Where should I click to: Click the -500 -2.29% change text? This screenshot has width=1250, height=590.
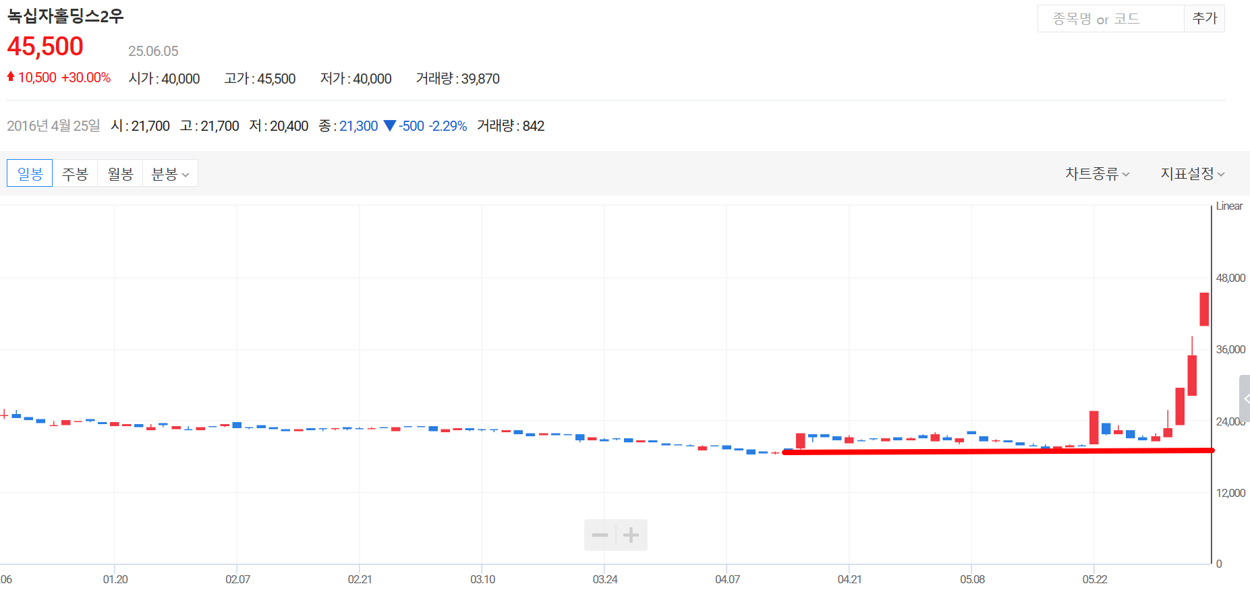pos(432,126)
